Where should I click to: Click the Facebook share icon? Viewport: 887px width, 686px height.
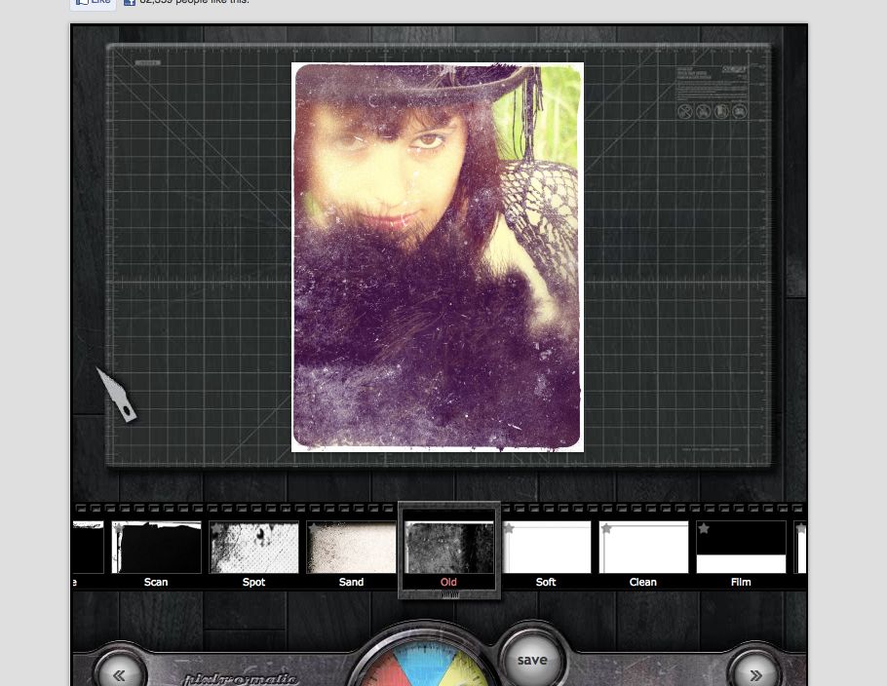pyautogui.click(x=129, y=3)
